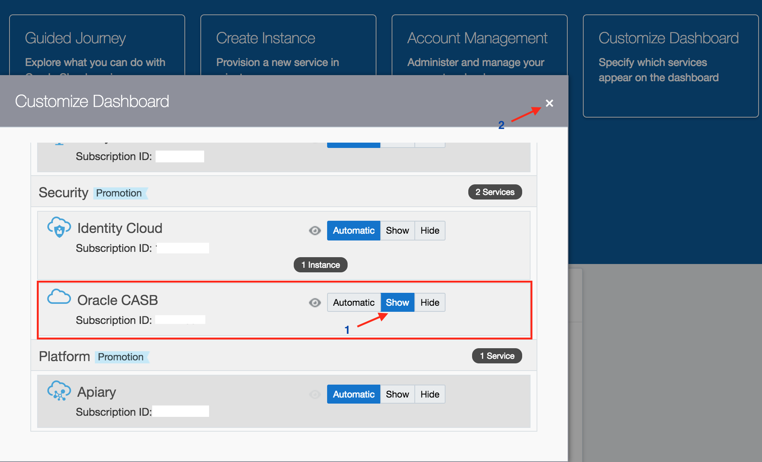This screenshot has width=762, height=462.
Task: Set Identity Cloud to Hide
Action: (430, 231)
